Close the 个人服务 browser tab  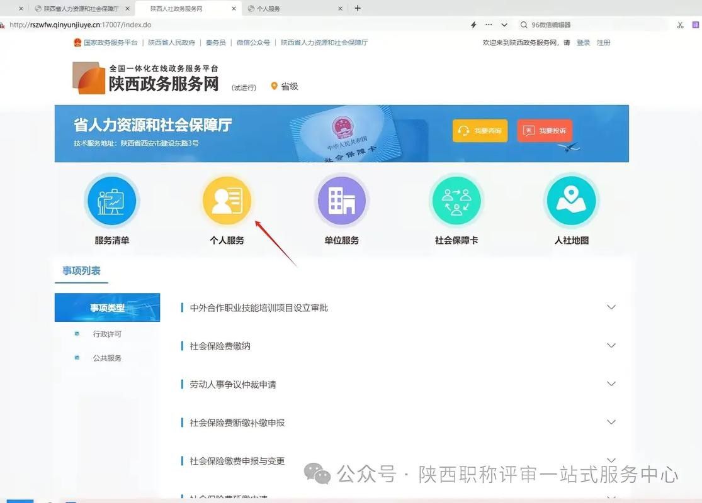[340, 9]
